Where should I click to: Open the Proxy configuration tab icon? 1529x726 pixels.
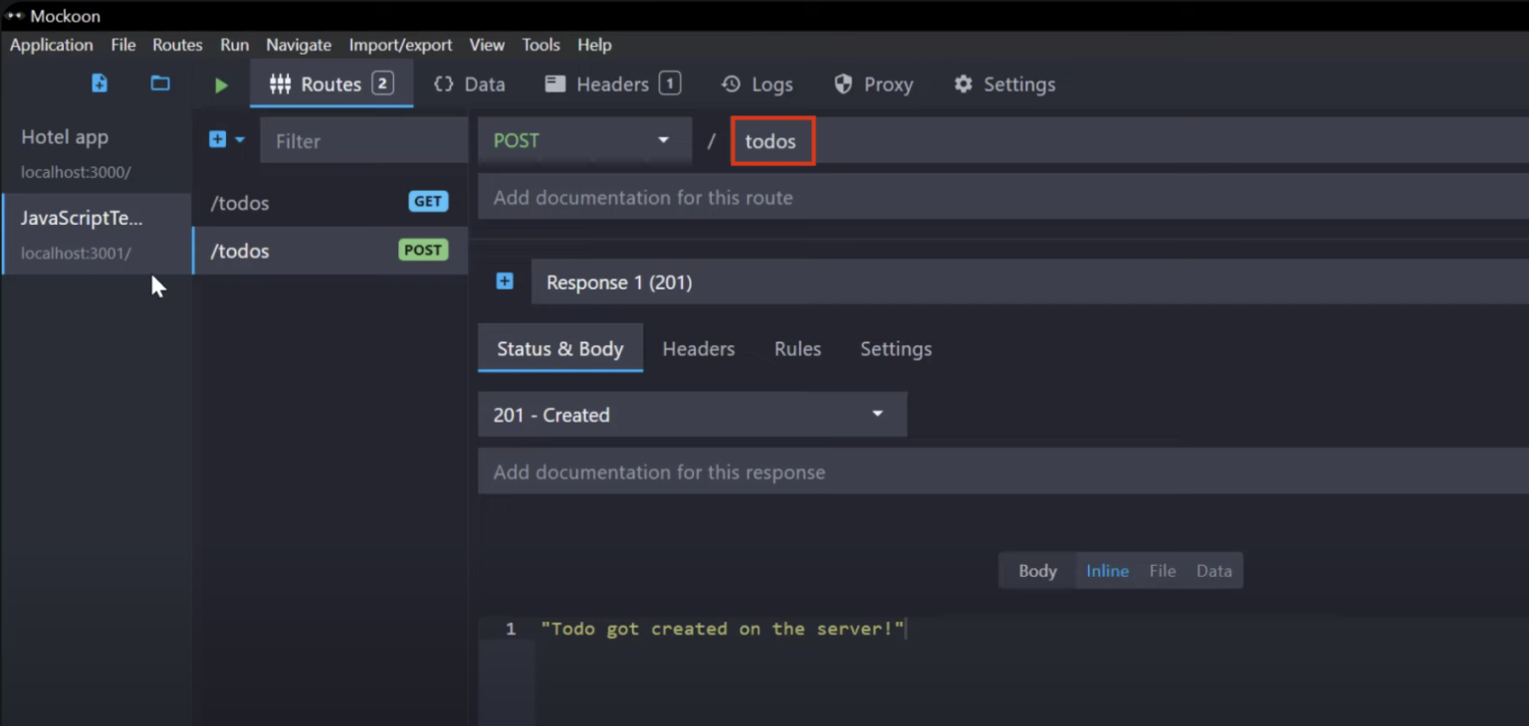click(x=844, y=85)
